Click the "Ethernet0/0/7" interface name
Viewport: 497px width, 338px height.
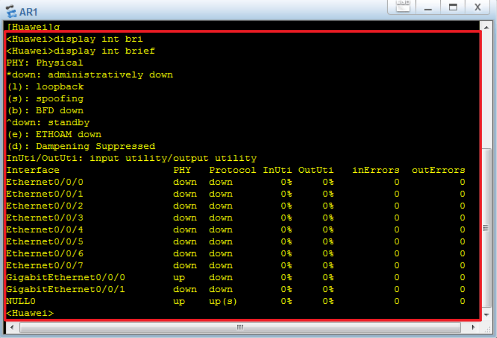[x=45, y=266]
